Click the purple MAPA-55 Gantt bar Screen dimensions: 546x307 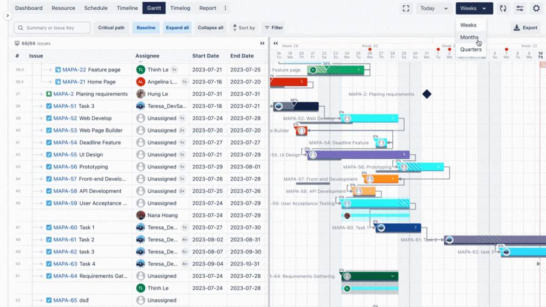[x=359, y=154]
